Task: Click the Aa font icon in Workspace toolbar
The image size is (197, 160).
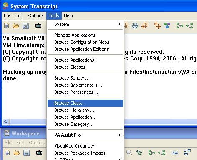Action: [174, 153]
